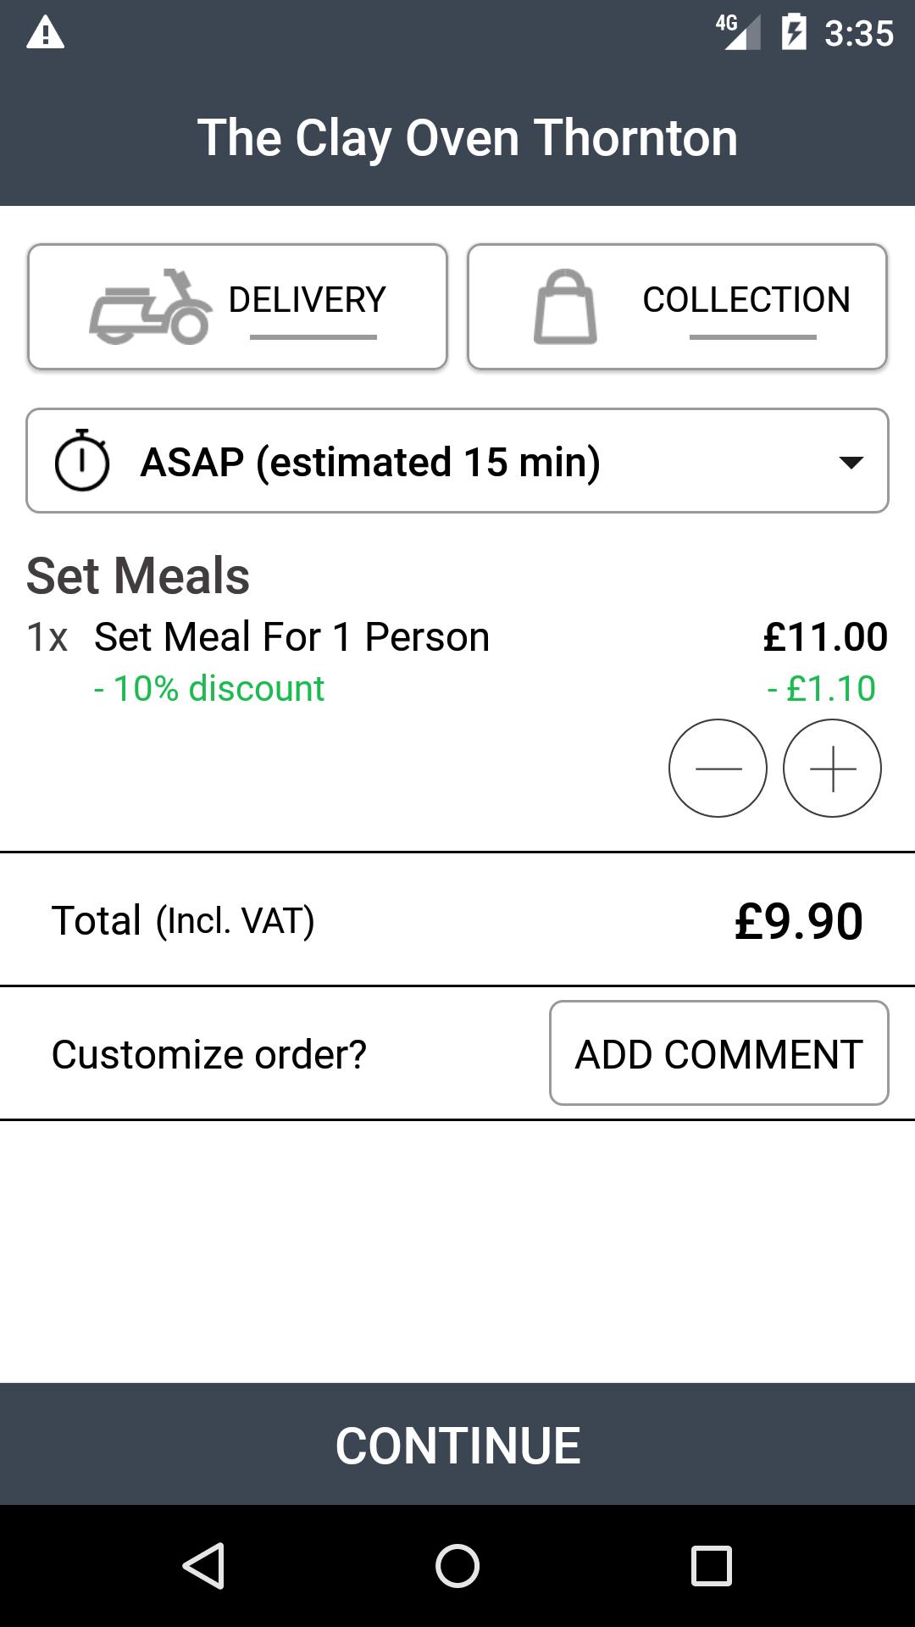Screen dimensions: 915x1627
Task: Open recent apps square button
Action: tap(712, 1565)
